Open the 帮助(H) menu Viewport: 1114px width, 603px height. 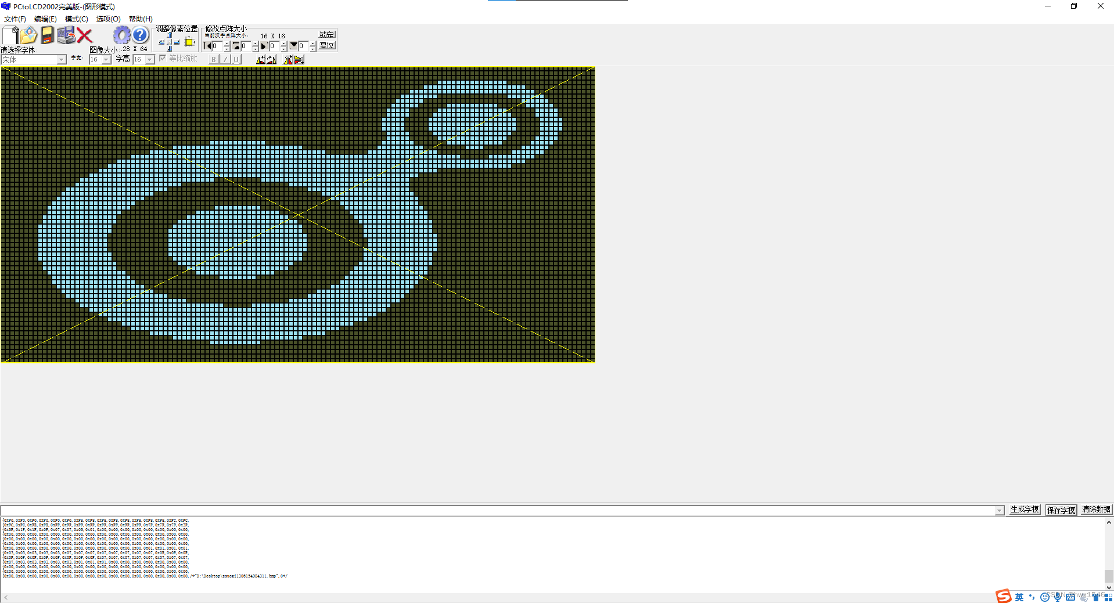pos(141,19)
